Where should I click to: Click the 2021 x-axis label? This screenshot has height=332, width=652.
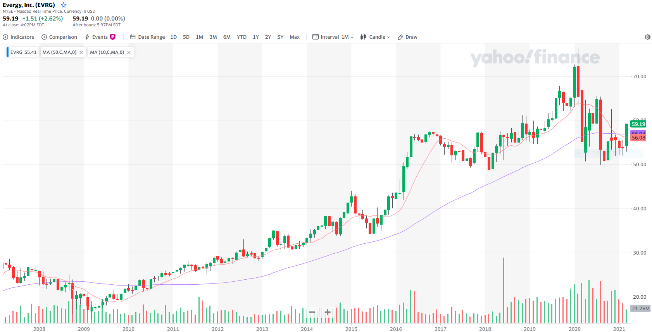(619, 329)
